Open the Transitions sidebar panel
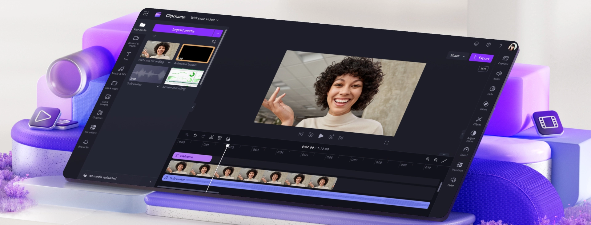The height and width of the screenshot is (225, 591). click(x=91, y=129)
